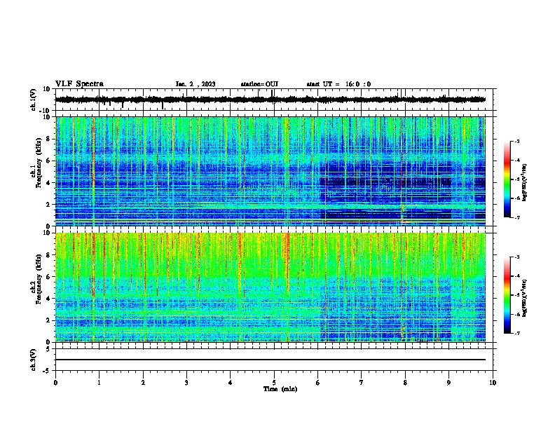Click the ch.2 'Frequency (kHz)' axis label

pyautogui.click(x=39, y=279)
